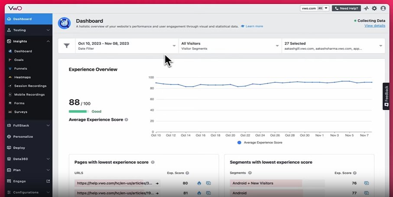Open the activity pulse icon in header

[366, 8]
